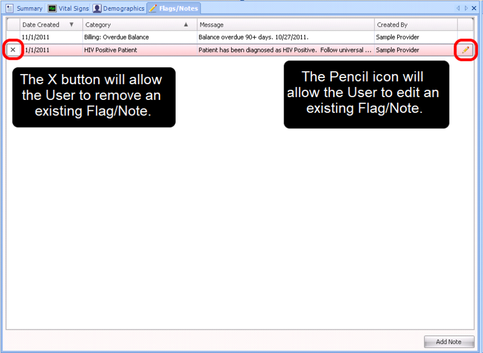Click the X icon to remove the HIV flag
This screenshot has width=483, height=353.
(12, 50)
